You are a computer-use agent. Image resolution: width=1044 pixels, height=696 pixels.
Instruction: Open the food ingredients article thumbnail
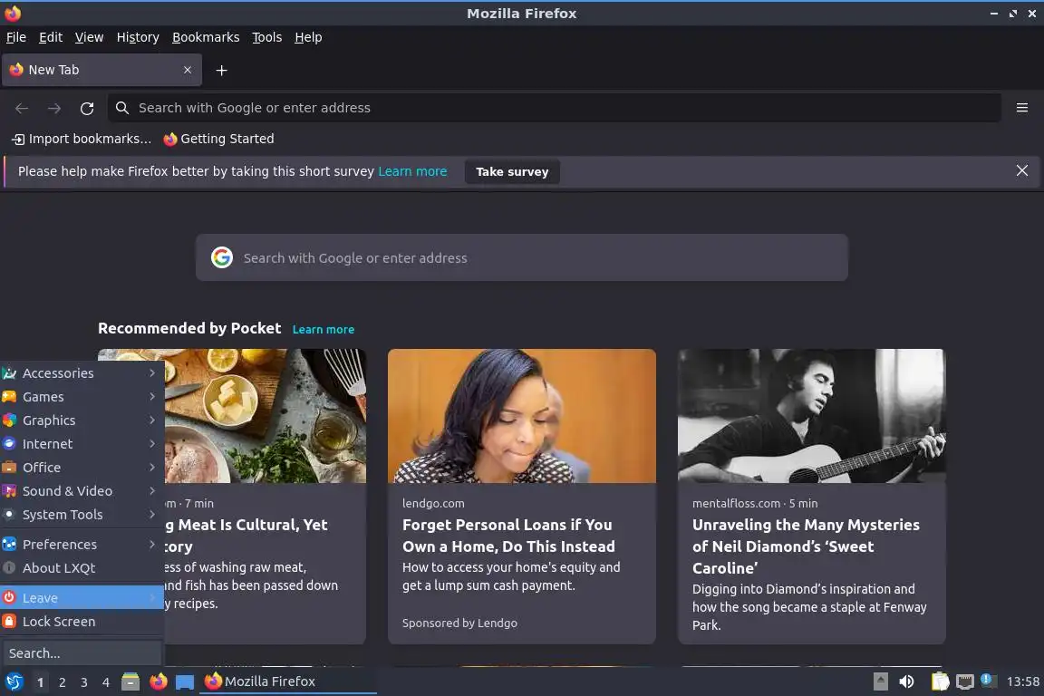pos(265,416)
